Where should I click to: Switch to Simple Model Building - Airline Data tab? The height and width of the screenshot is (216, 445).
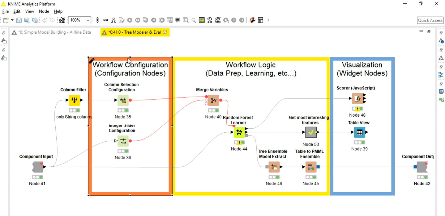pyautogui.click(x=51, y=32)
